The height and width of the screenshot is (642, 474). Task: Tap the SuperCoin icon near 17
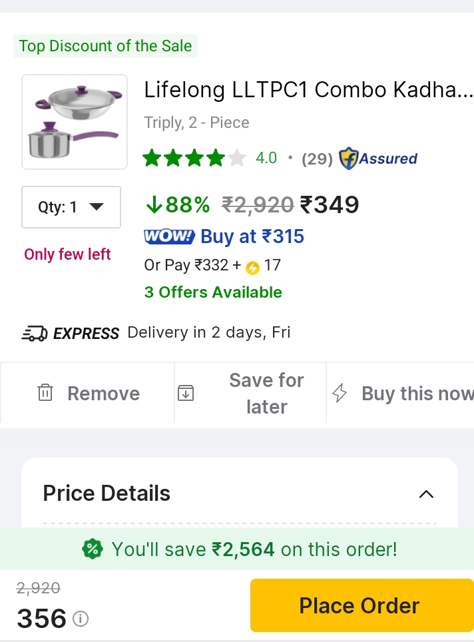click(x=252, y=267)
